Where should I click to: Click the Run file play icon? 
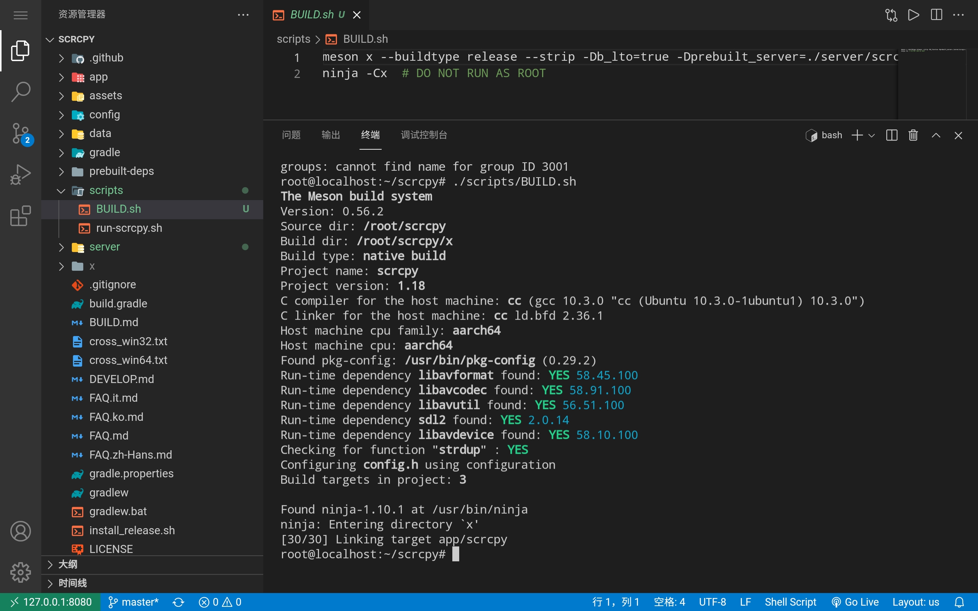pos(913,15)
